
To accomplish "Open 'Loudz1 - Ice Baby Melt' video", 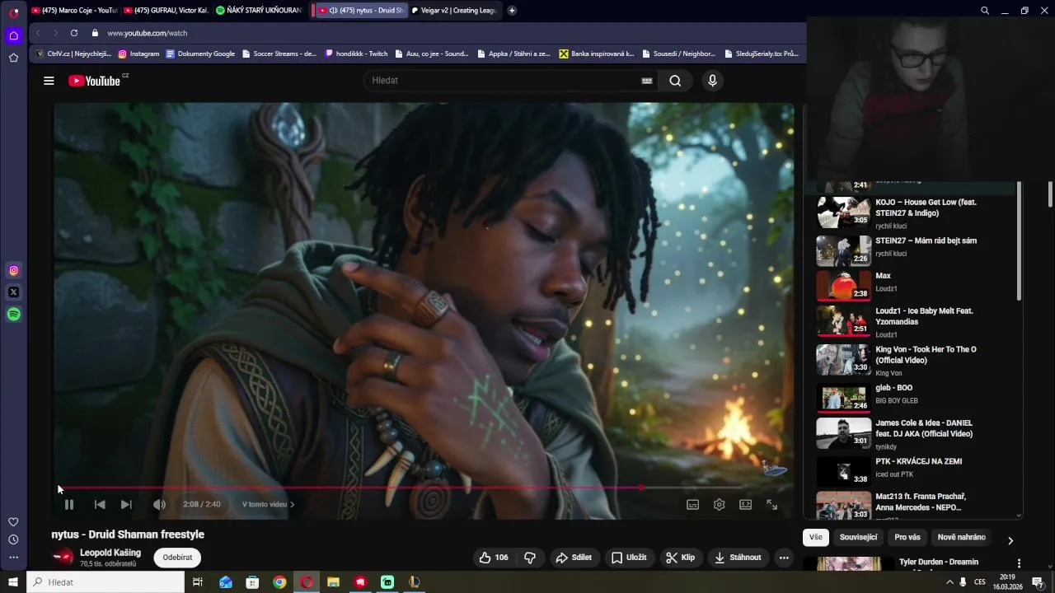I will pyautogui.click(x=924, y=316).
